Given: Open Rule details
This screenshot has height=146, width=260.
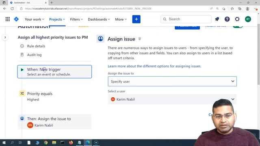Looking at the screenshot, I should pos(36,46).
